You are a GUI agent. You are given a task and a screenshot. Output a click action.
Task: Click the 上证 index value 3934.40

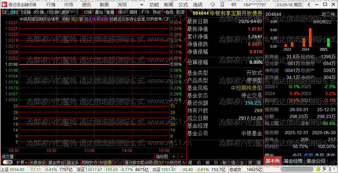pyautogui.click(x=17, y=170)
